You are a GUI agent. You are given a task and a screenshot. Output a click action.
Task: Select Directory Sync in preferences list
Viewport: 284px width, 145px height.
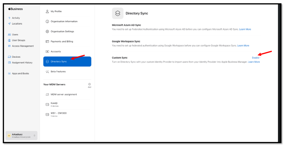click(x=67, y=62)
